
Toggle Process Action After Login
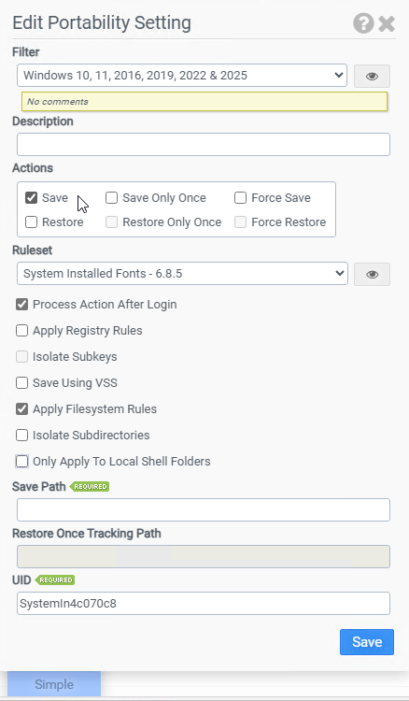point(21,305)
